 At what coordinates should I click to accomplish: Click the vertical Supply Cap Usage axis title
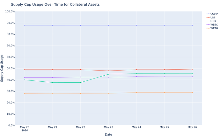(x=3, y=68)
